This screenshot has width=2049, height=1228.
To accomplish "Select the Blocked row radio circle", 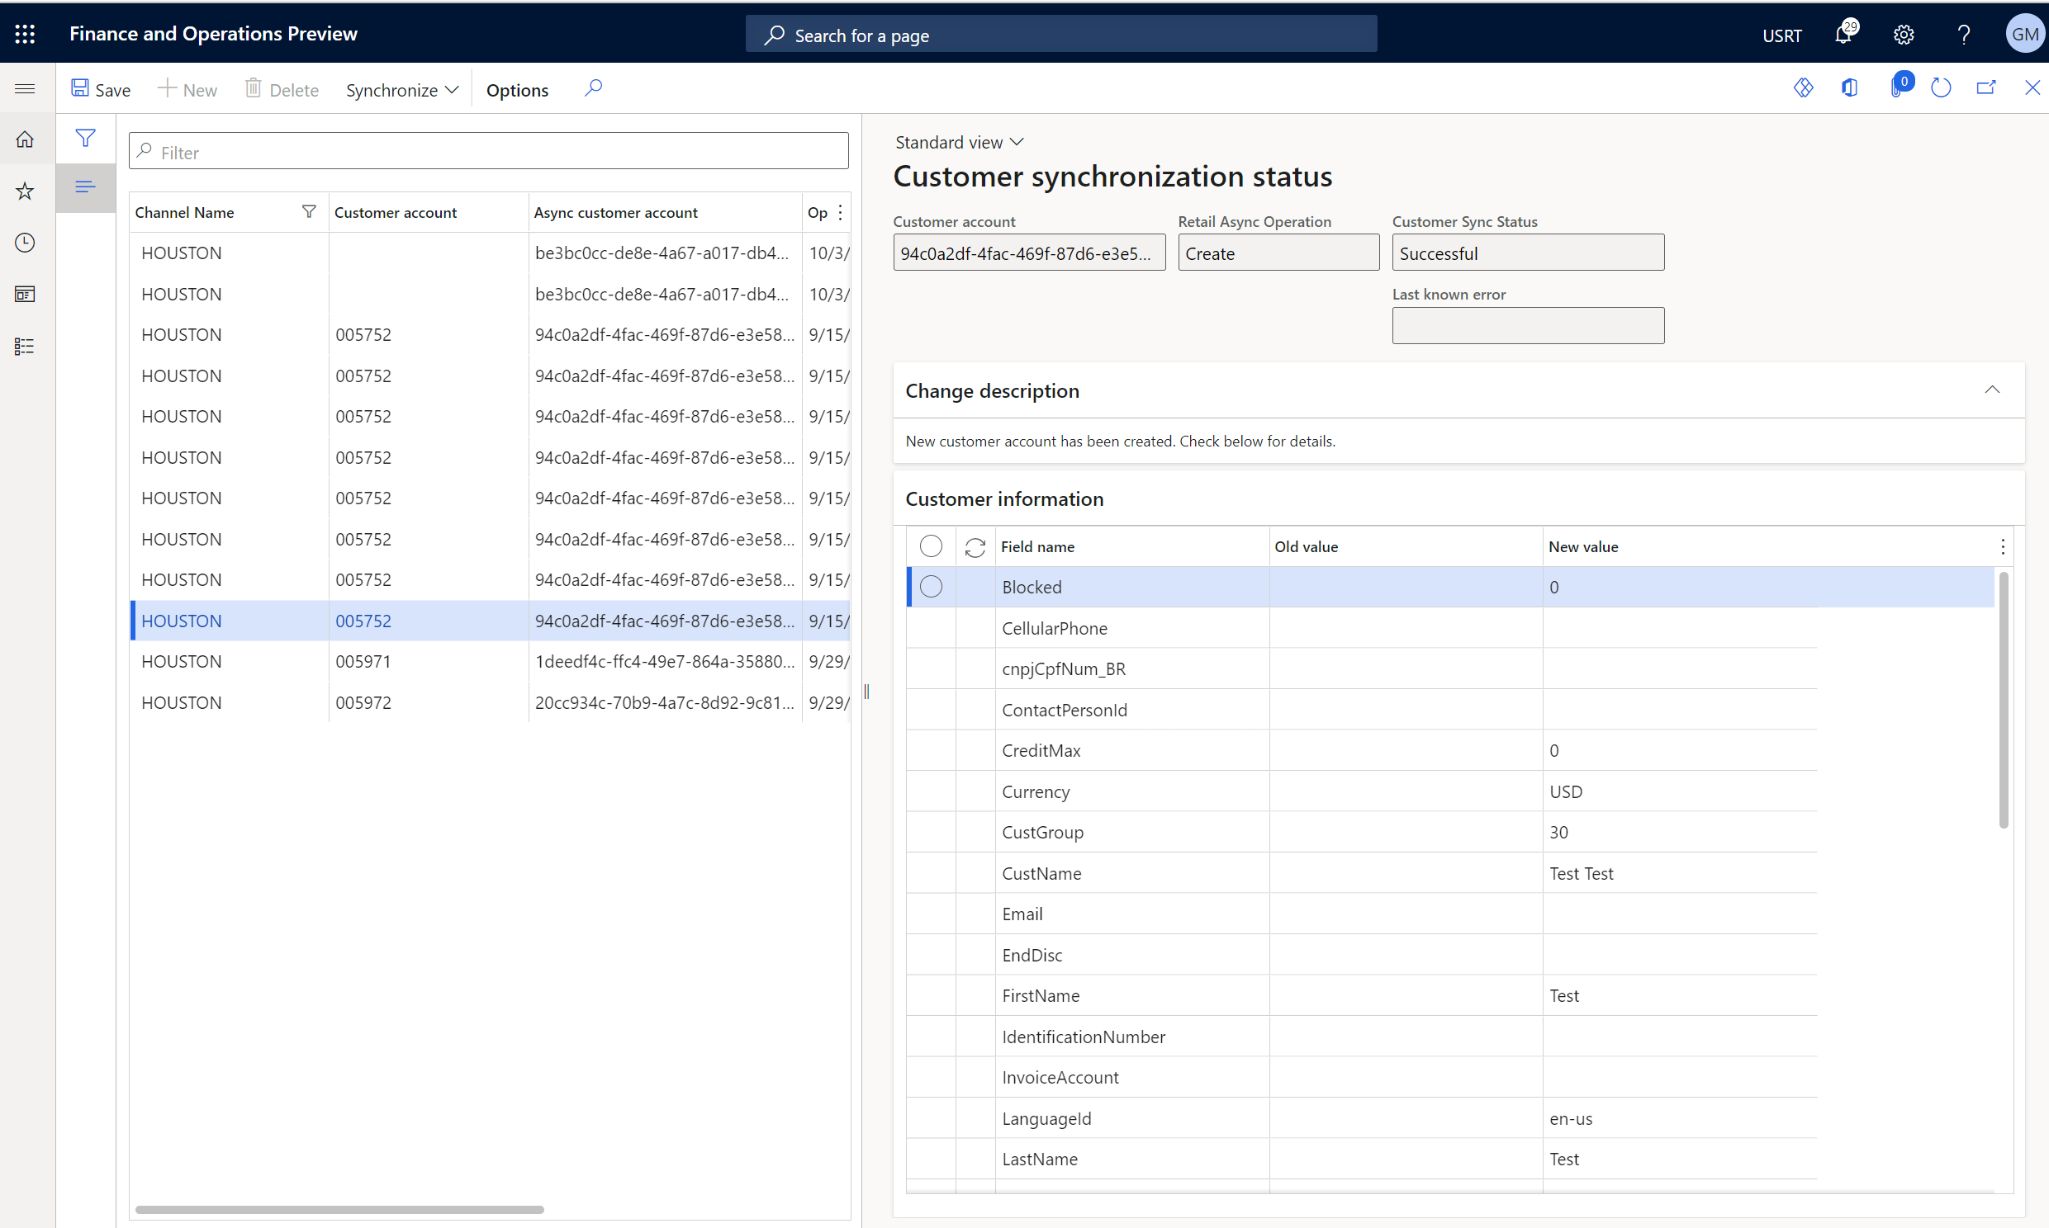I will (x=931, y=587).
